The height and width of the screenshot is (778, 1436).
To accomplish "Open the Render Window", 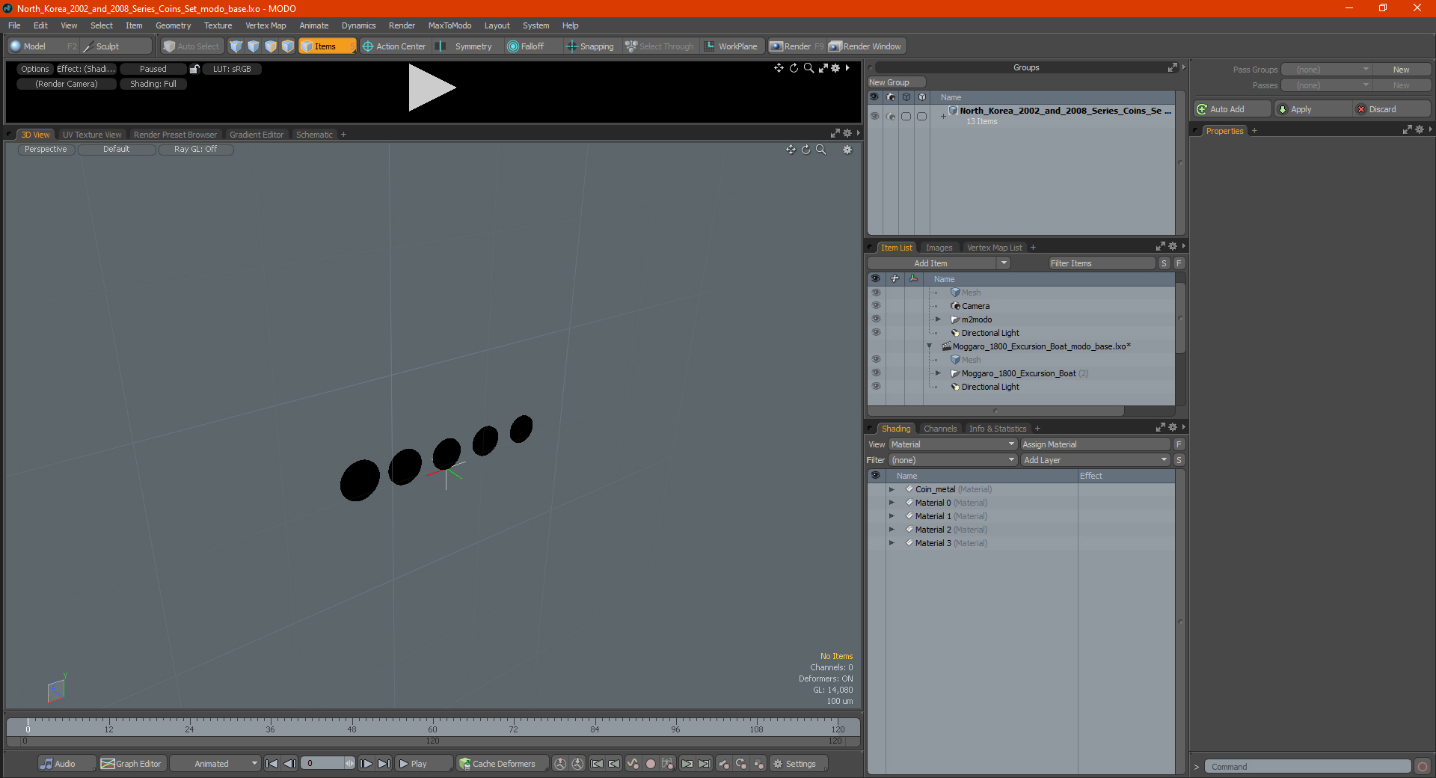I will tap(866, 46).
